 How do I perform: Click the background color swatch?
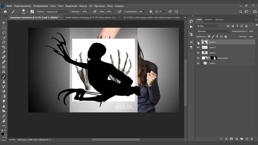(x=5, y=137)
